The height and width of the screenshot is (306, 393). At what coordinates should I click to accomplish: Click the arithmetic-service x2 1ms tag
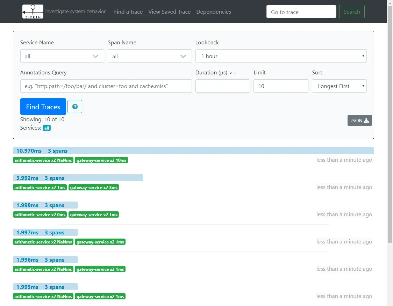(x=40, y=188)
